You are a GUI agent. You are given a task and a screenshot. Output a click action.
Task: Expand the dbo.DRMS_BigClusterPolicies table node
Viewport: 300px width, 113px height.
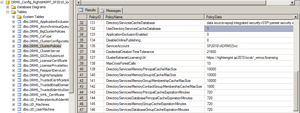(14, 31)
